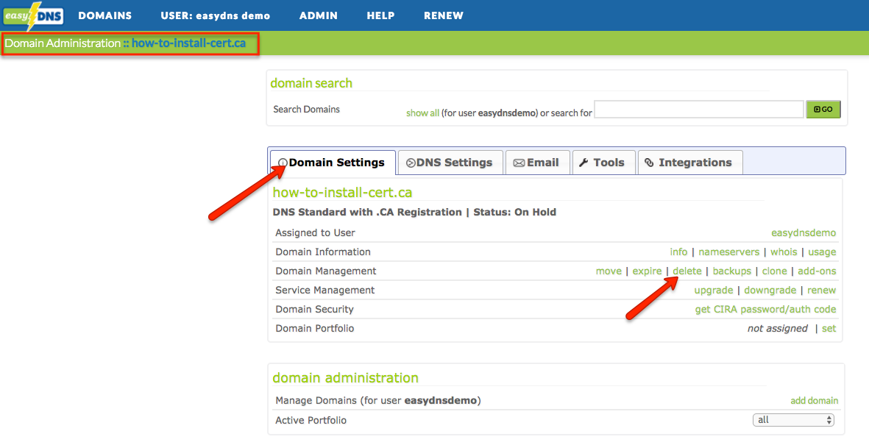Open the USER: easydns demo menu
This screenshot has height=445, width=869.
point(216,15)
